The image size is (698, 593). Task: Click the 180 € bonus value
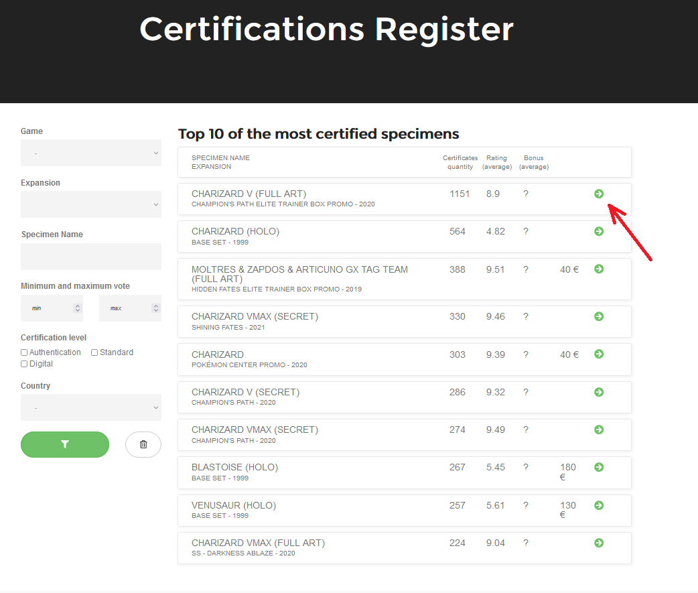(x=567, y=472)
